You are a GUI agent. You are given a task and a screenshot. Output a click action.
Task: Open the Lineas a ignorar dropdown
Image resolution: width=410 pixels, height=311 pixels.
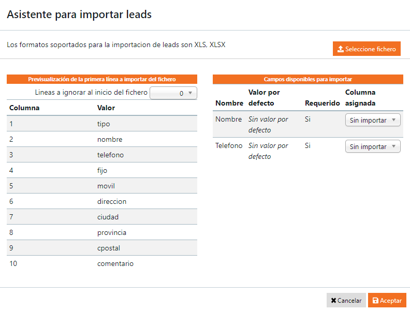(173, 93)
